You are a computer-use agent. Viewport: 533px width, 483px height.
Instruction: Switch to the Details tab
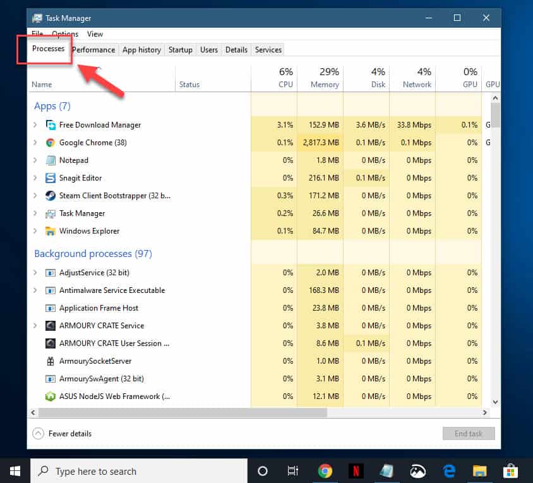[236, 50]
